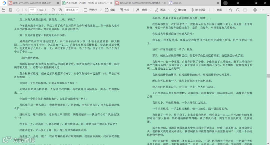Screen dimensions: 270x145
Task: Restore down the reader window
Action: tap(256, 3)
